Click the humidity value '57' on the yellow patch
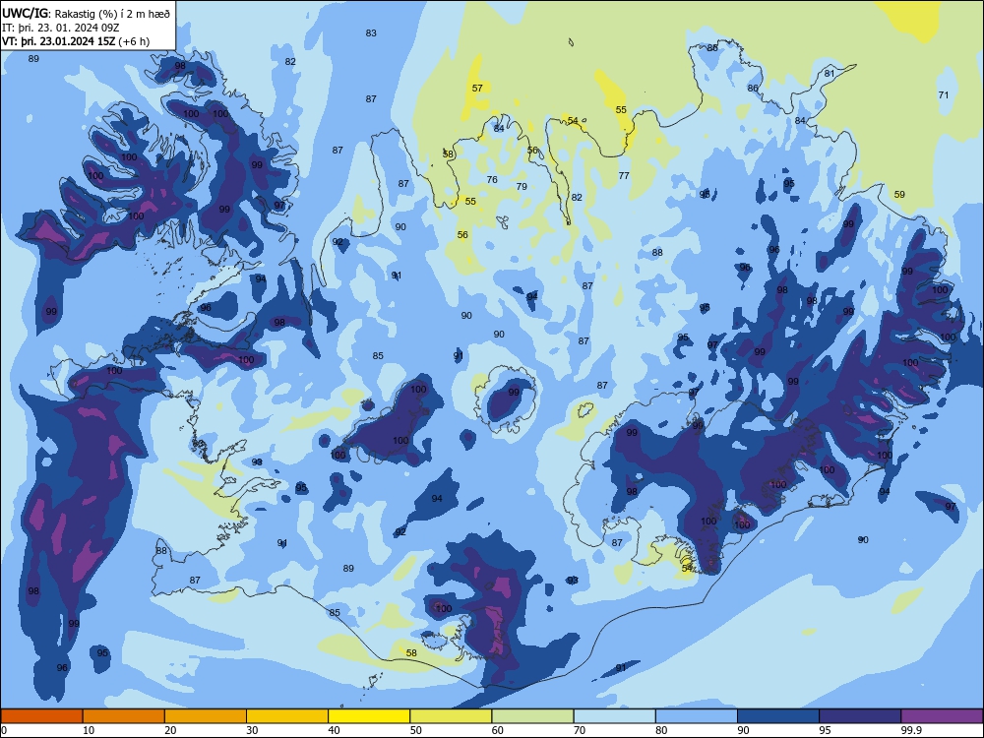This screenshot has height=738, width=984. point(477,88)
